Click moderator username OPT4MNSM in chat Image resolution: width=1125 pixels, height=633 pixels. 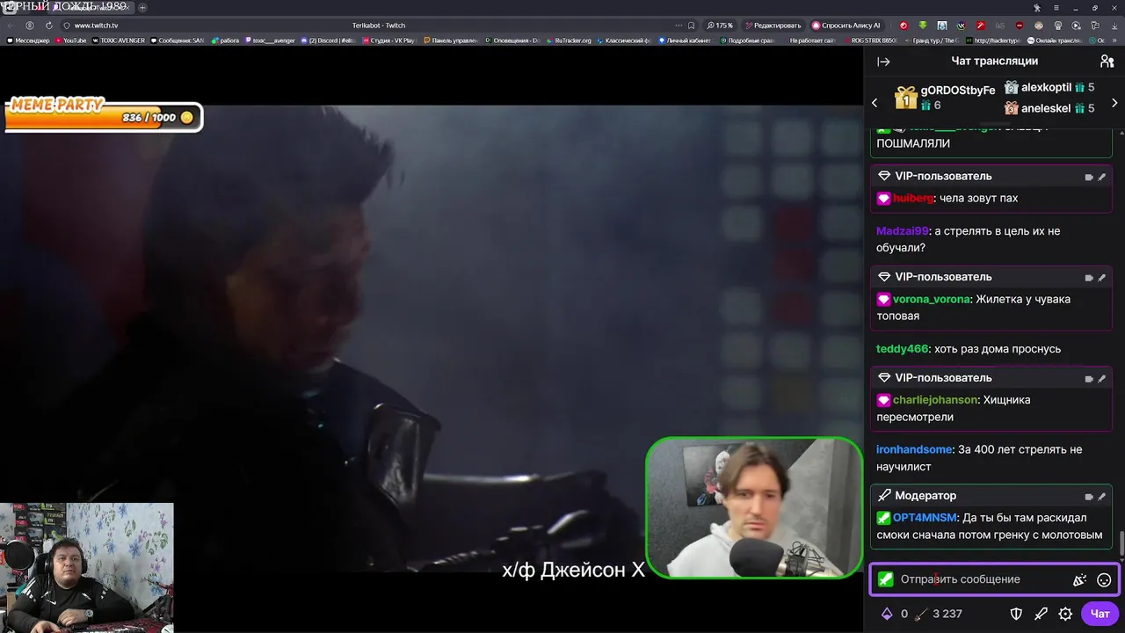925,518
